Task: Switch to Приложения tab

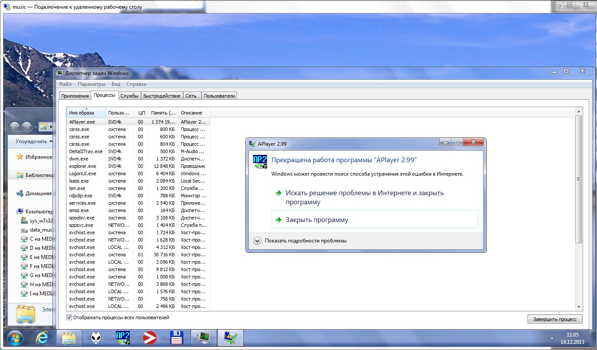Action: [75, 96]
